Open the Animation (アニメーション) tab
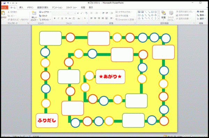Viewport: 209px width, 138px height. [57, 8]
